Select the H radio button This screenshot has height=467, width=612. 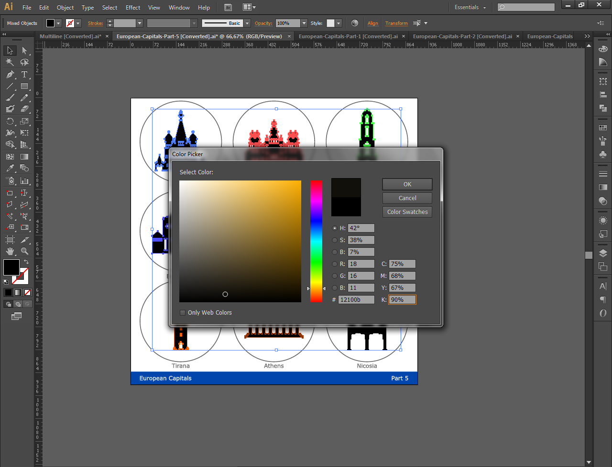(x=335, y=228)
